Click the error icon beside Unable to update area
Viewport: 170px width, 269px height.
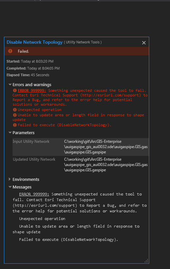click(15, 115)
